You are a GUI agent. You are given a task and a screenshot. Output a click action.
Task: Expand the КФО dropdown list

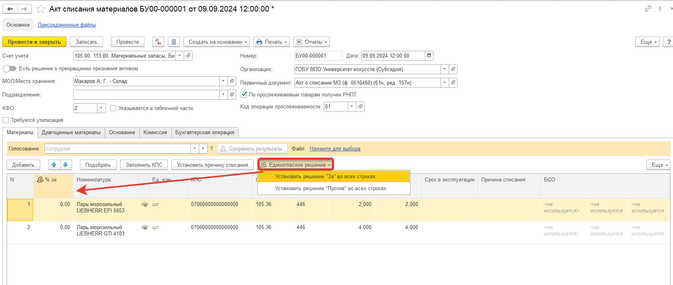101,108
